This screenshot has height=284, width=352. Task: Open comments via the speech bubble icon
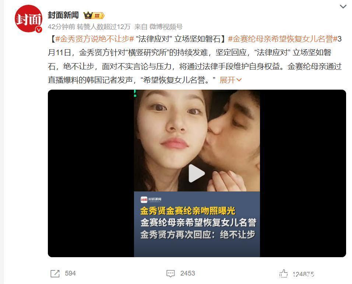pos(170,273)
